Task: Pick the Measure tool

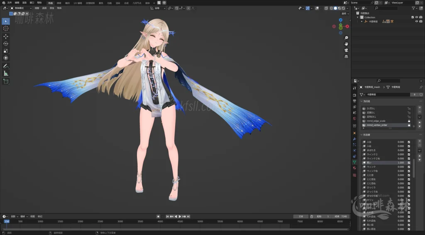Action: click(6, 73)
